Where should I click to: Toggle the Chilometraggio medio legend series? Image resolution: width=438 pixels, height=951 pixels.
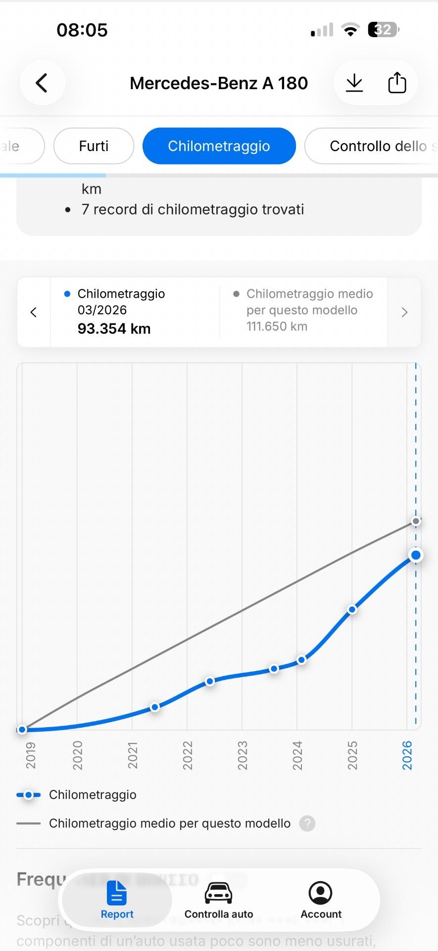pyautogui.click(x=169, y=824)
